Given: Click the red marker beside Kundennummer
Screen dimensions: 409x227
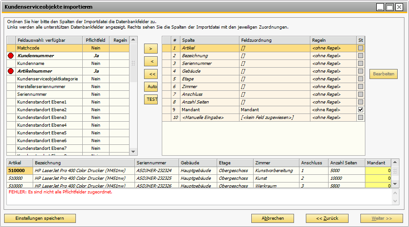Looking at the screenshot, I should click(11, 55).
